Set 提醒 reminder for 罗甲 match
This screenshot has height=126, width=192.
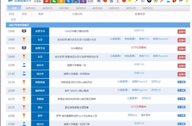pos(182,115)
